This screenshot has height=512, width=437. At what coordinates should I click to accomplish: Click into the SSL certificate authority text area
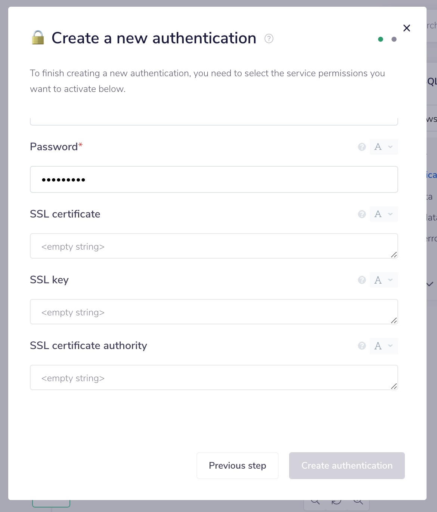[x=214, y=378]
